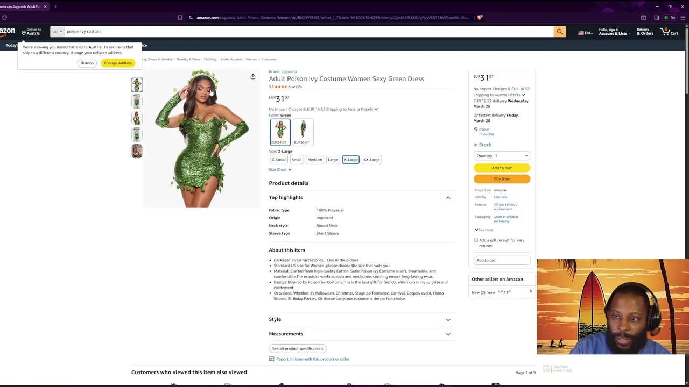Click the main product image

pyautogui.click(x=202, y=139)
